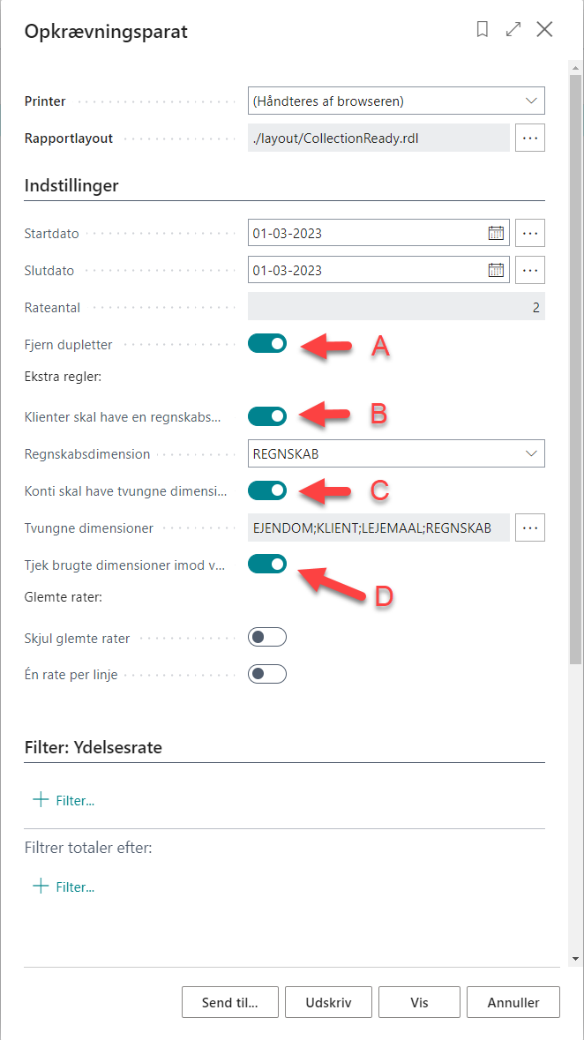Click the ellipsis button beside Rapportlayout
The height and width of the screenshot is (1040, 584).
(529, 138)
